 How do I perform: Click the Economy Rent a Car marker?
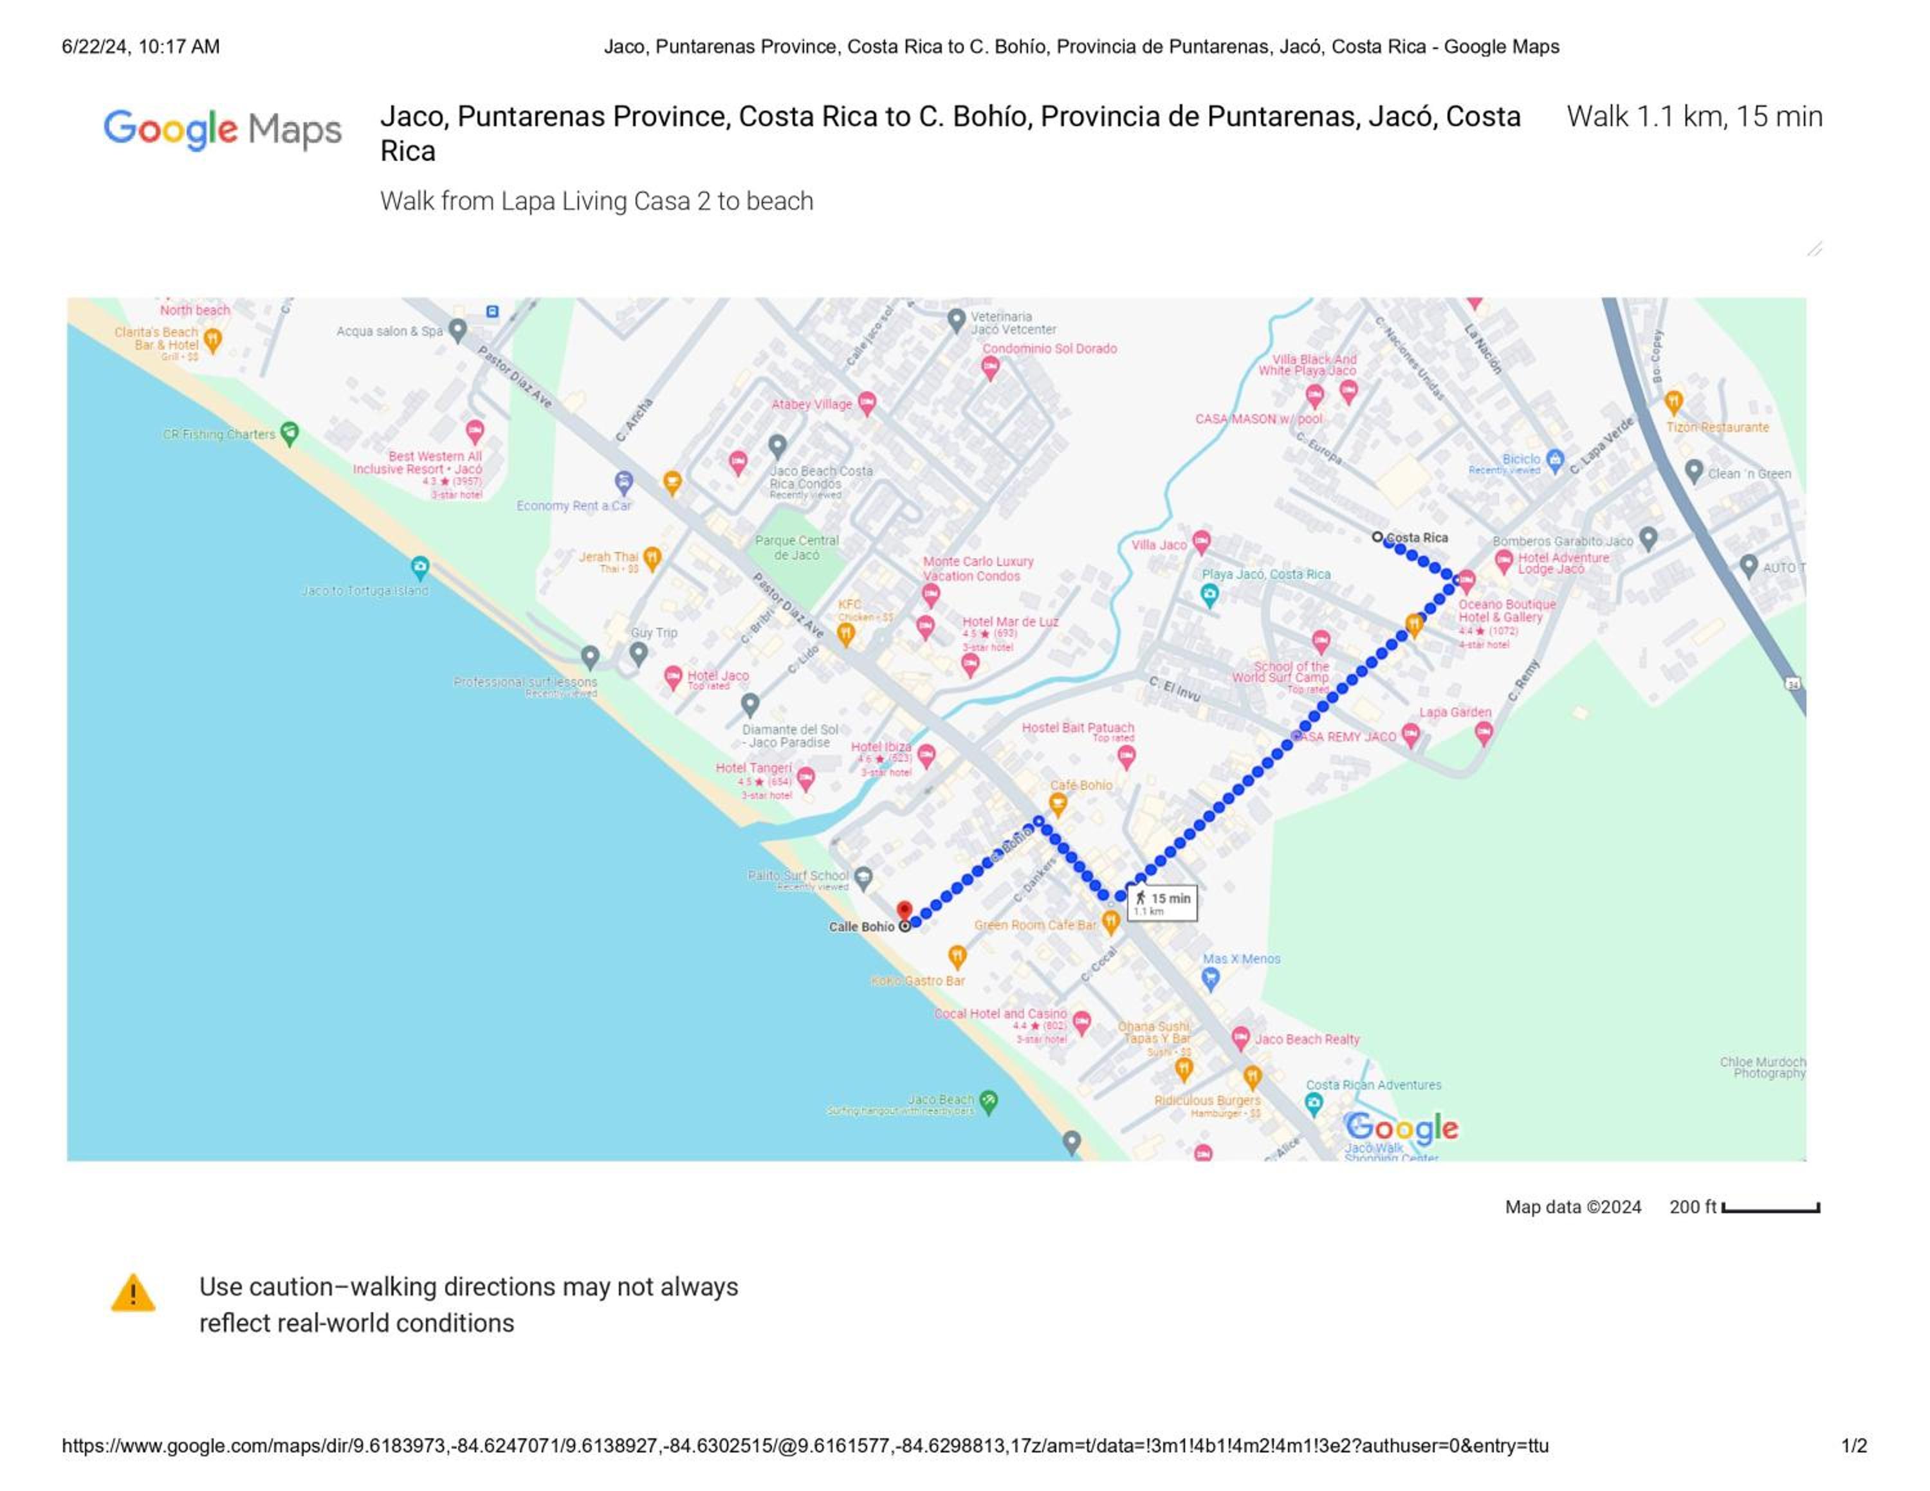624,482
